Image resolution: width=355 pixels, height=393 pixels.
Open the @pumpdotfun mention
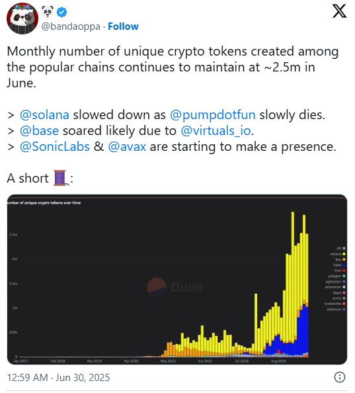(213, 115)
